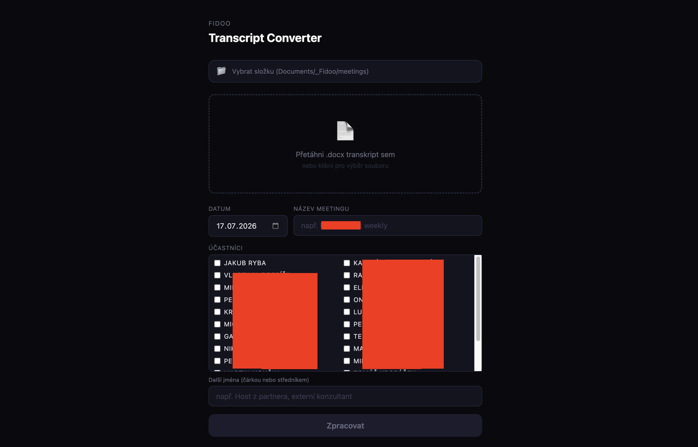Screen dimensions: 698x447
Task: Tick the checkbox for the name starting with EL
Action: 347,288
